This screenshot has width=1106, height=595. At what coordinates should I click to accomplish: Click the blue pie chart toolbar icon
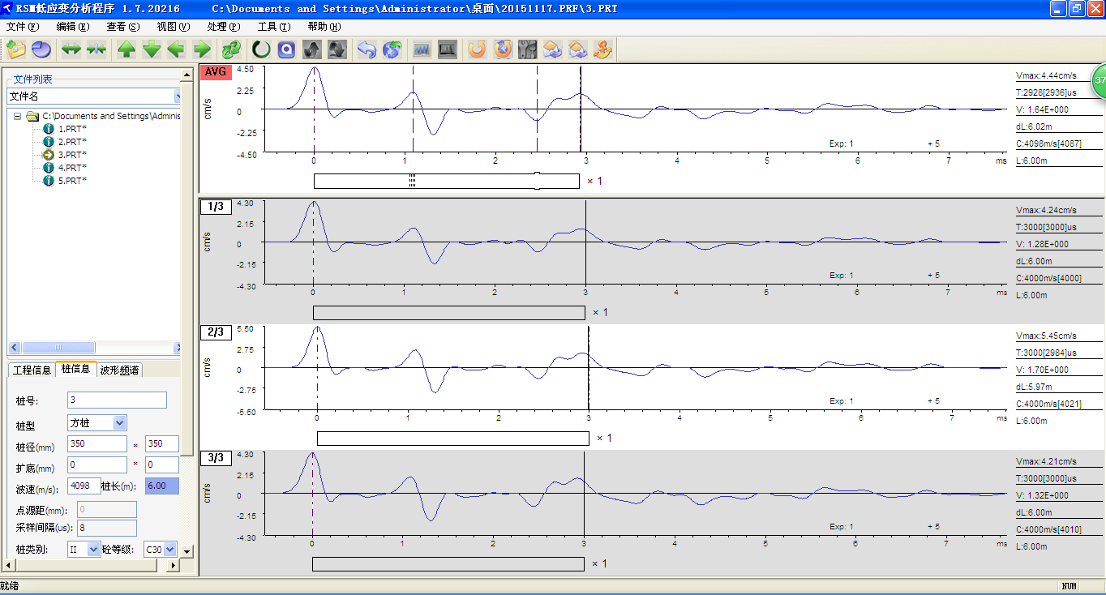41,49
